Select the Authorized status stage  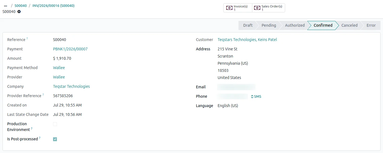click(x=295, y=25)
